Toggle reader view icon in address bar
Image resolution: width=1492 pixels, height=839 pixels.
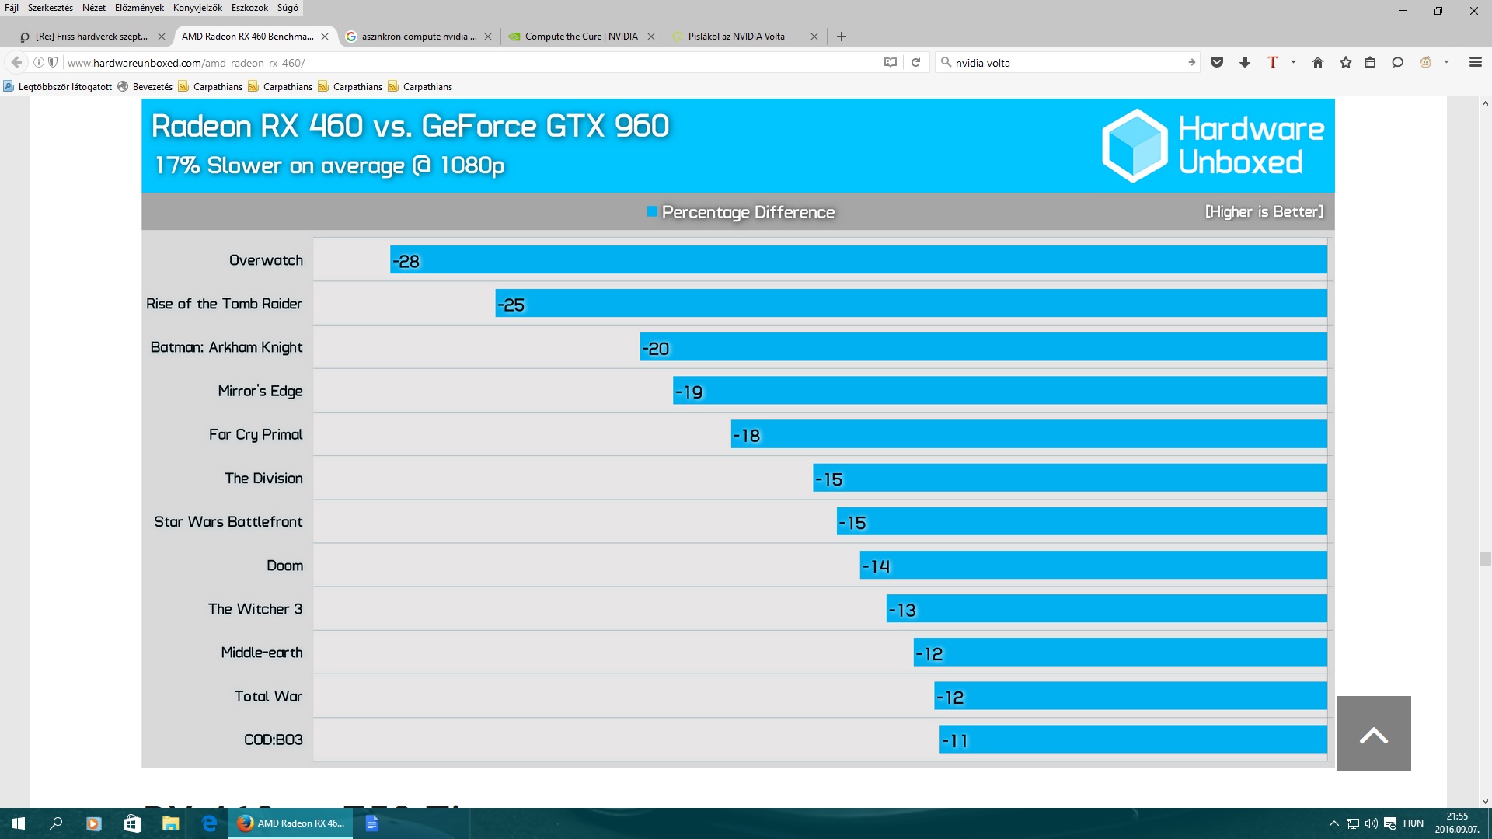coord(891,62)
